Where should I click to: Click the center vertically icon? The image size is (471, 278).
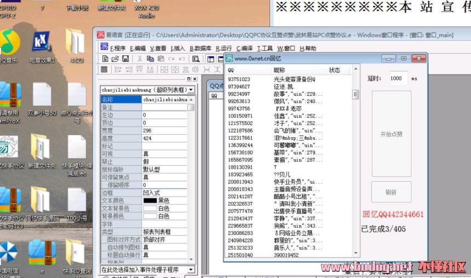pos(175,69)
